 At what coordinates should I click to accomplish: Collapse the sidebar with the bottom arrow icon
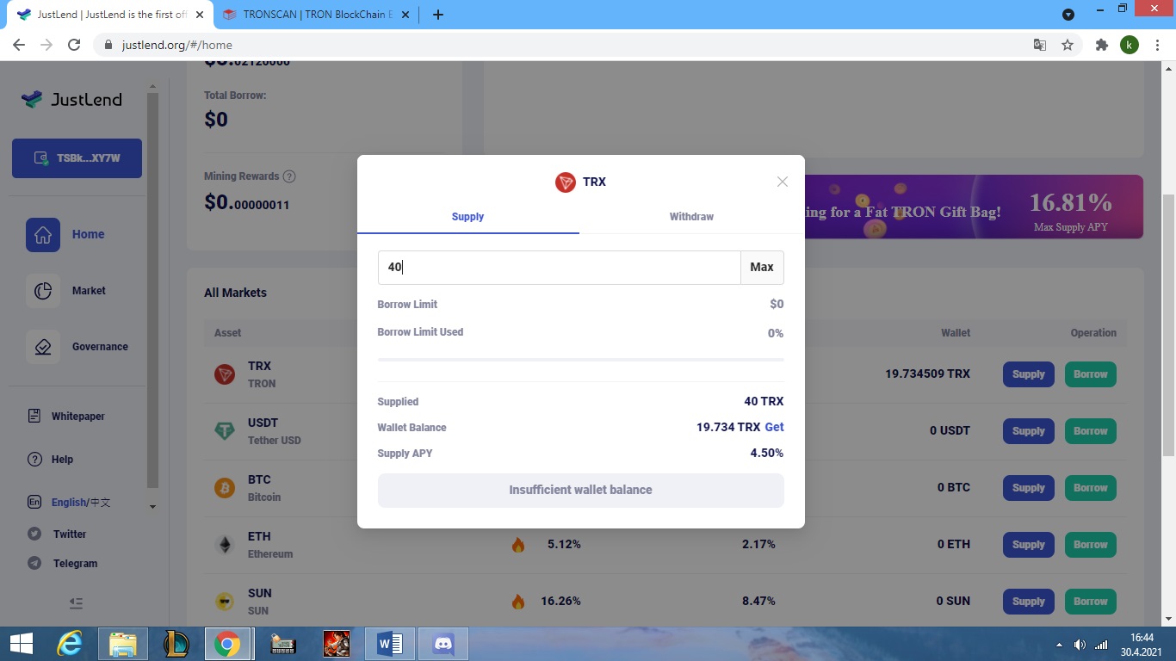pos(76,603)
